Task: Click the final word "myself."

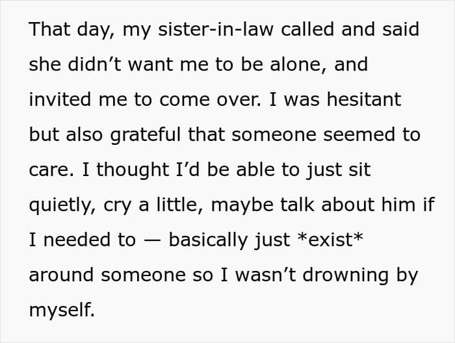Action: click(x=62, y=311)
